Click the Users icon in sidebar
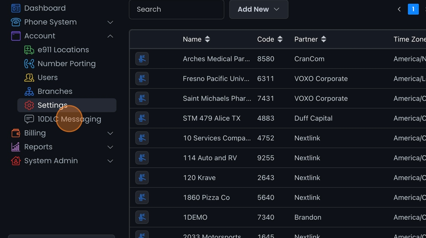The width and height of the screenshot is (426, 238). point(29,78)
